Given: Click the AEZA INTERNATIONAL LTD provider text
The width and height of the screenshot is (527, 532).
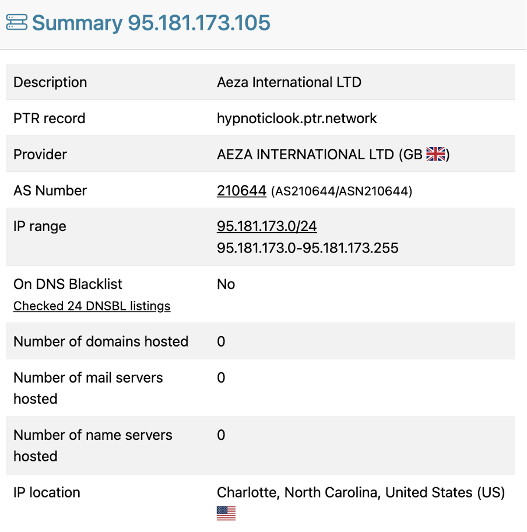Looking at the screenshot, I should [x=305, y=155].
